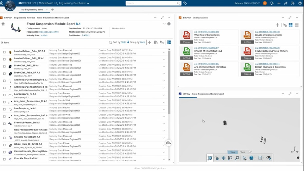Open the notifications icon in top bar
Screen dimensions: 304x171
pos(272,3)
